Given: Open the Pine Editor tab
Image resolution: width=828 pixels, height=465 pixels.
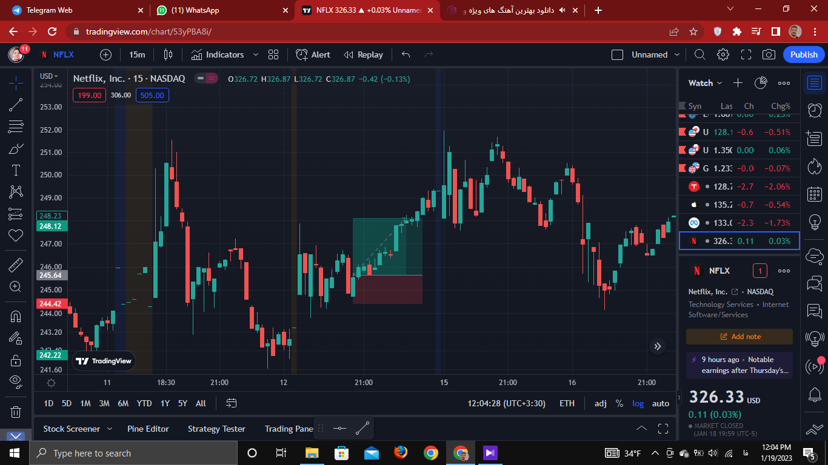Looking at the screenshot, I should point(148,429).
